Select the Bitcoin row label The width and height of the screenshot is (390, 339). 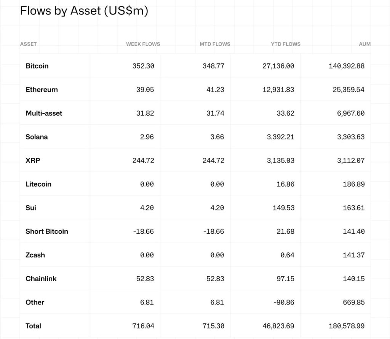pos(37,66)
